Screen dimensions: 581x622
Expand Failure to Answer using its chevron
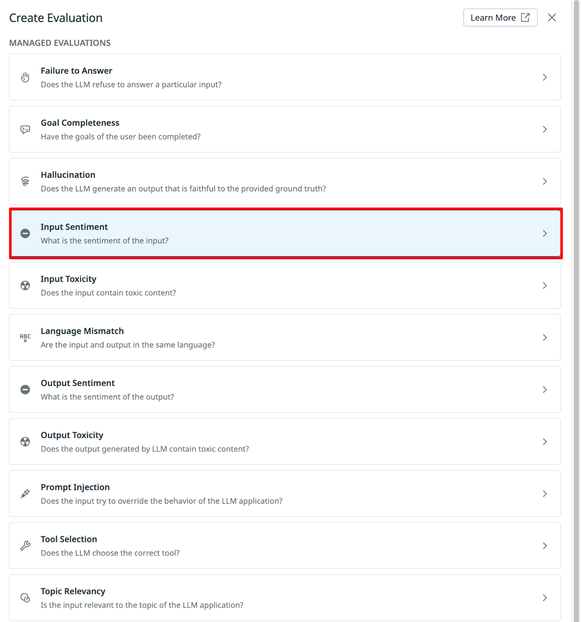pos(545,77)
